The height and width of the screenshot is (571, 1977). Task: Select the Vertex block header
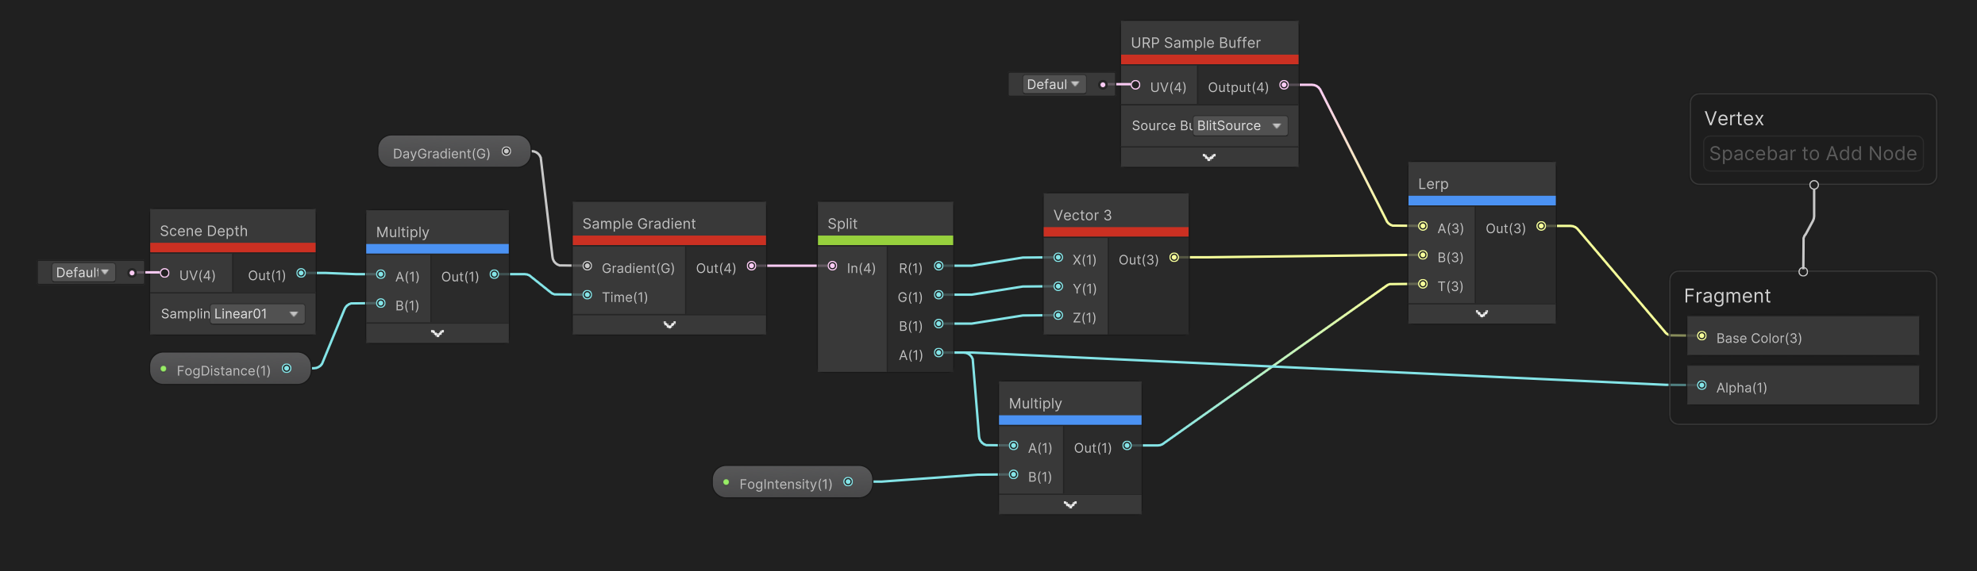point(1734,118)
